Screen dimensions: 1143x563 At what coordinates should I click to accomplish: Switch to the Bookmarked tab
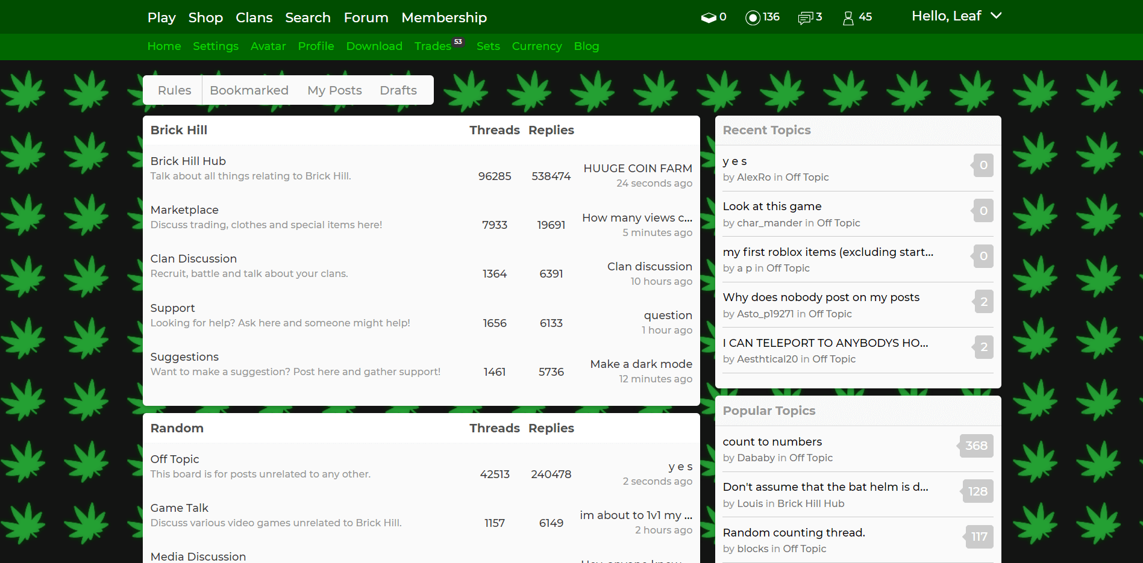(249, 90)
